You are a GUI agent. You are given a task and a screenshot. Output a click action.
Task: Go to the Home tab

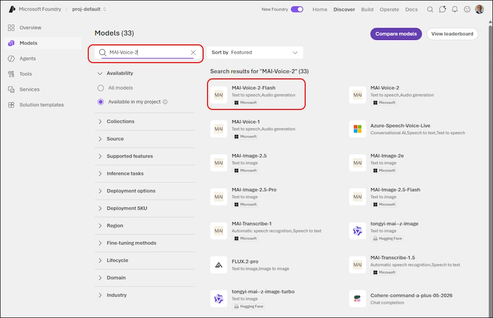[320, 9]
